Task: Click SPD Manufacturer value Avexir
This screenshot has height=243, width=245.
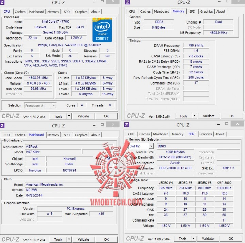Action: 175,163
